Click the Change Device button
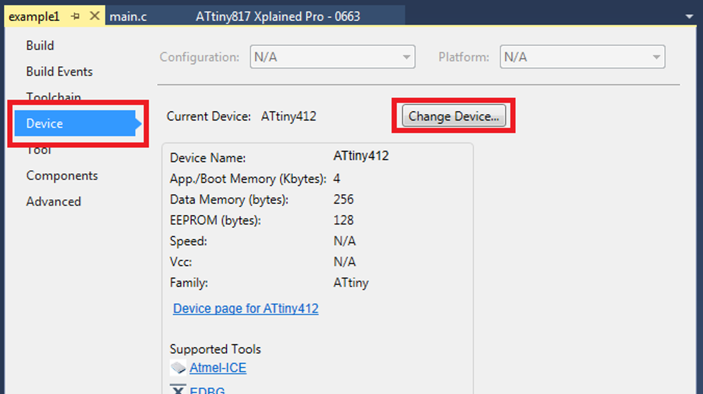 [x=454, y=116]
